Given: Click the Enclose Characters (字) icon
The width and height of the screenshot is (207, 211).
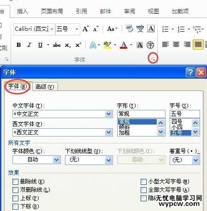Looking at the screenshot, I should (150, 45).
